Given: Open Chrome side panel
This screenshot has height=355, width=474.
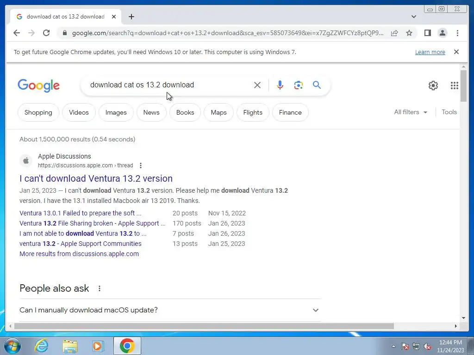Looking at the screenshot, I should coord(427,33).
